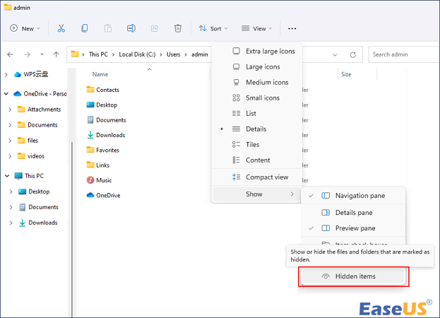Image resolution: width=440 pixels, height=318 pixels.
Task: Toggle the Preview pane option
Action: coord(355,228)
